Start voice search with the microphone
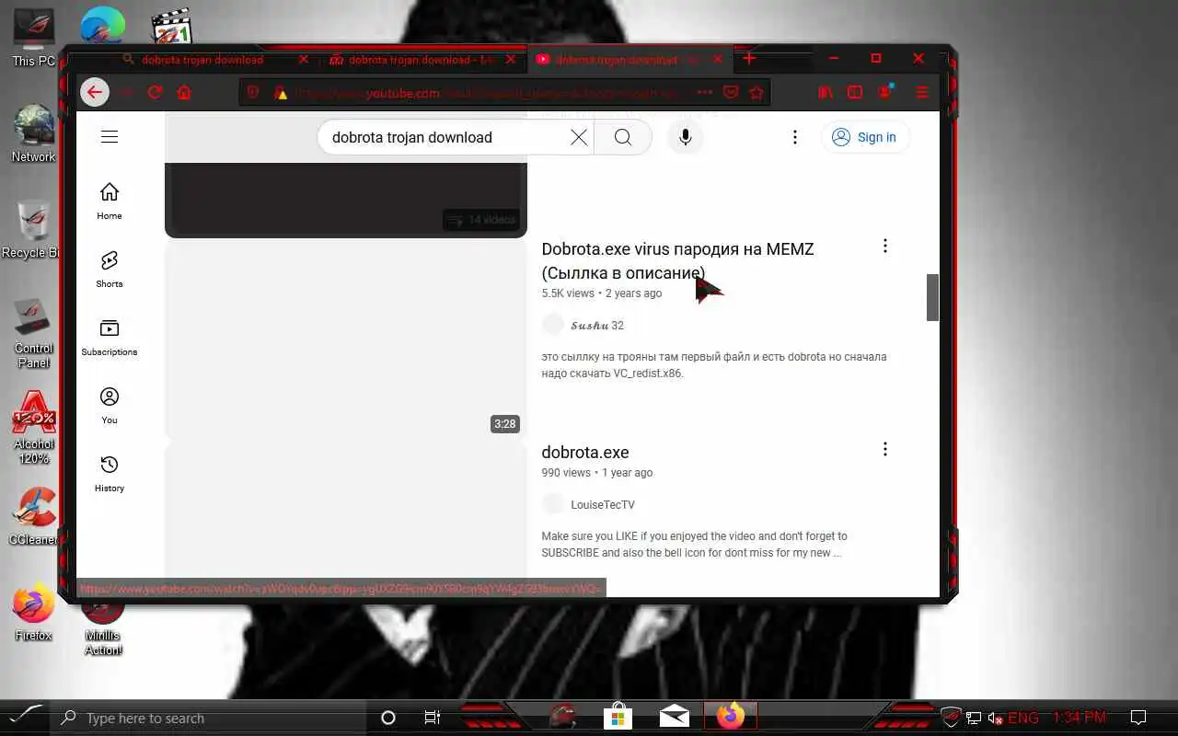The image size is (1178, 736). (685, 137)
